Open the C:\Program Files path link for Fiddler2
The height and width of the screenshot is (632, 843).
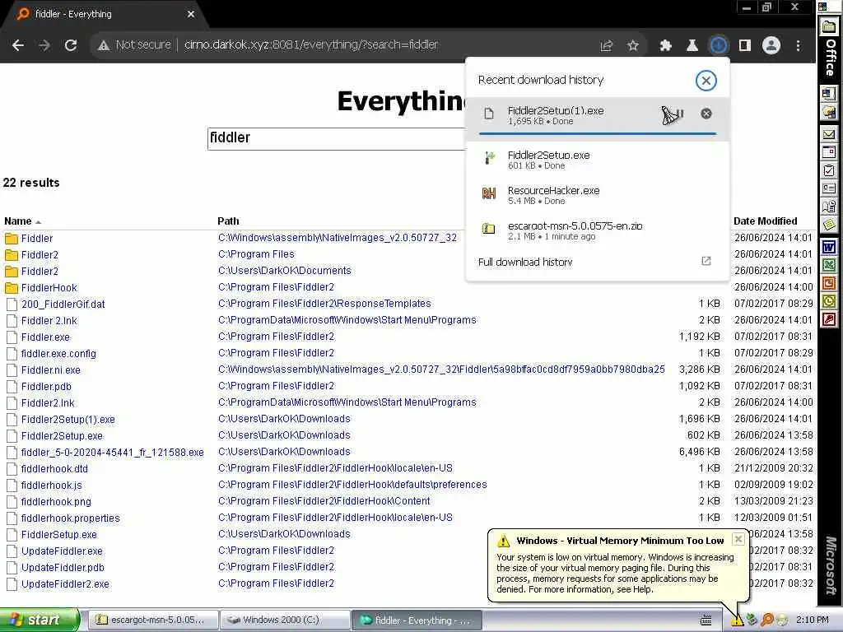click(x=256, y=254)
